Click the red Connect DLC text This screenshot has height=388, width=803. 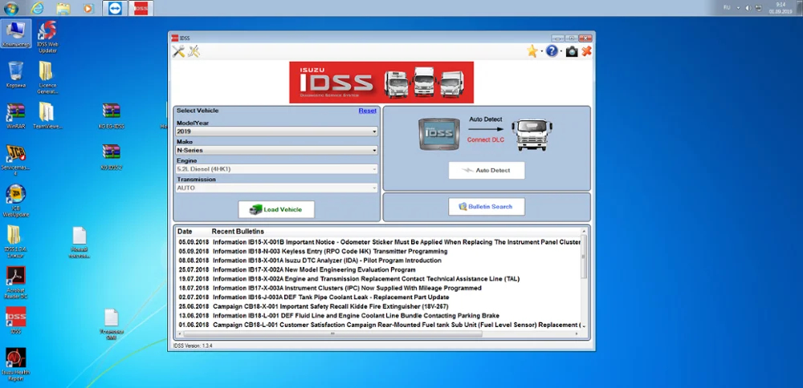click(486, 140)
